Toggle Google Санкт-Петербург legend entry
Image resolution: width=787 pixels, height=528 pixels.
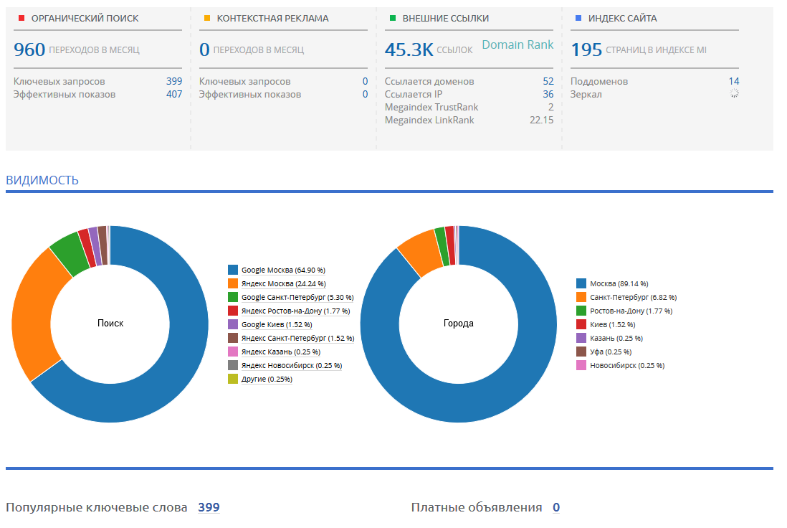297,298
